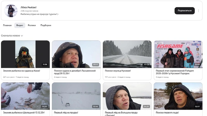Open the 'Сначала новое' sort dropdown

point(12,36)
